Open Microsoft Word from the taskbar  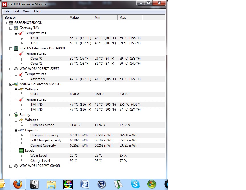click(x=85, y=184)
